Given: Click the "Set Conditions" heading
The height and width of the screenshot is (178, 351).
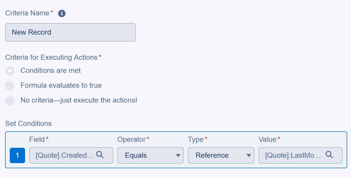Looking at the screenshot, I should click(x=28, y=124).
